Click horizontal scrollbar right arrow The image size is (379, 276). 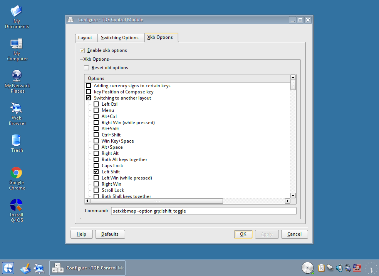click(x=287, y=201)
